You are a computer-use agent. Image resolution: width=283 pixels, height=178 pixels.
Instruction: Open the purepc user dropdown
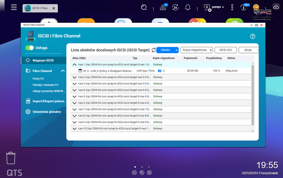coord(218,7)
